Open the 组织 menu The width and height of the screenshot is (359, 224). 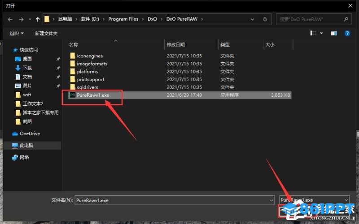[x=17, y=33]
